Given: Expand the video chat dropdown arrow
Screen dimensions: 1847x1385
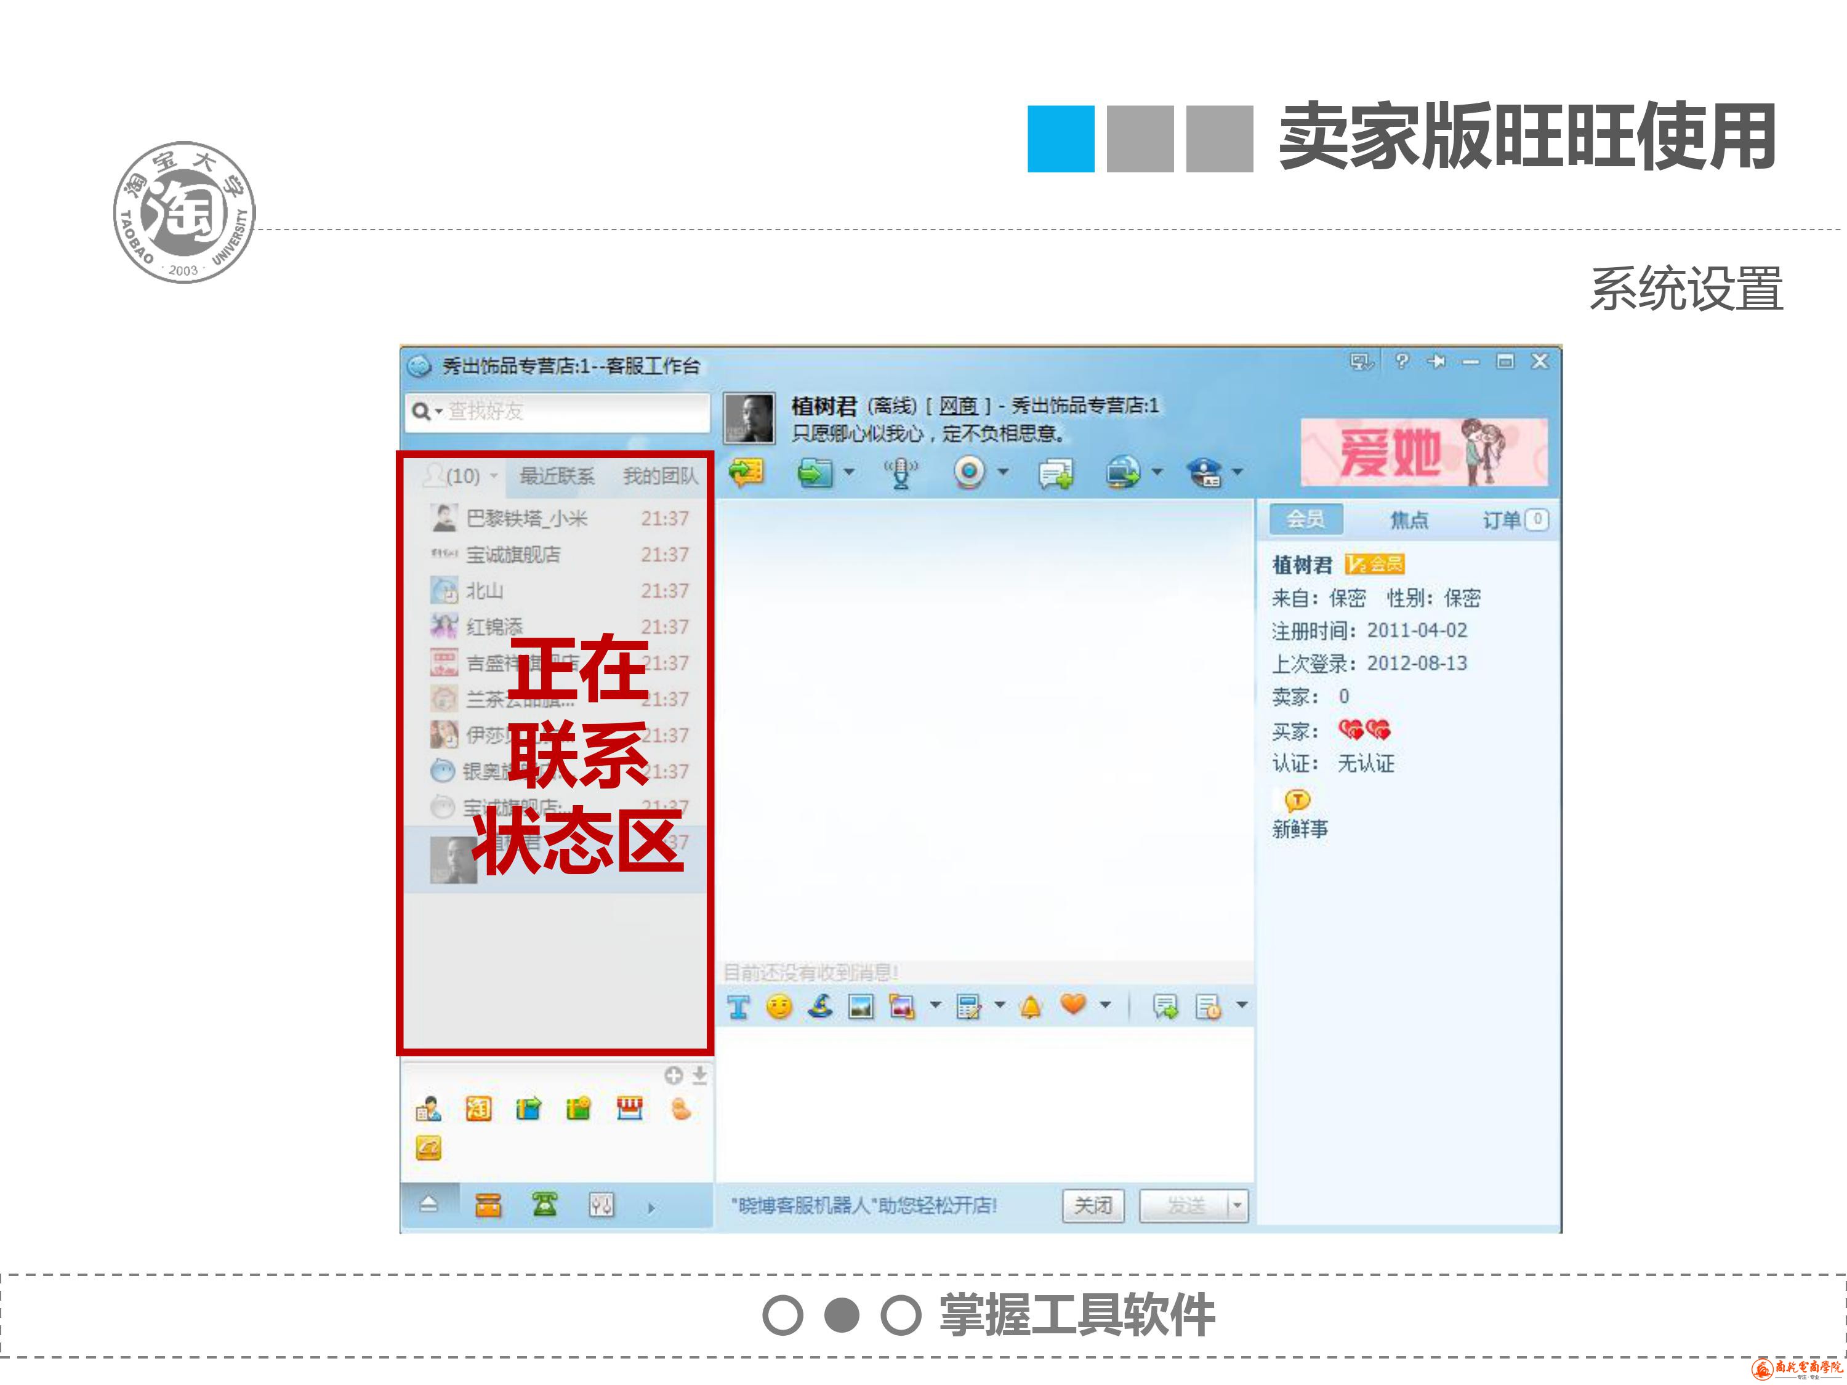Looking at the screenshot, I should tap(1003, 473).
